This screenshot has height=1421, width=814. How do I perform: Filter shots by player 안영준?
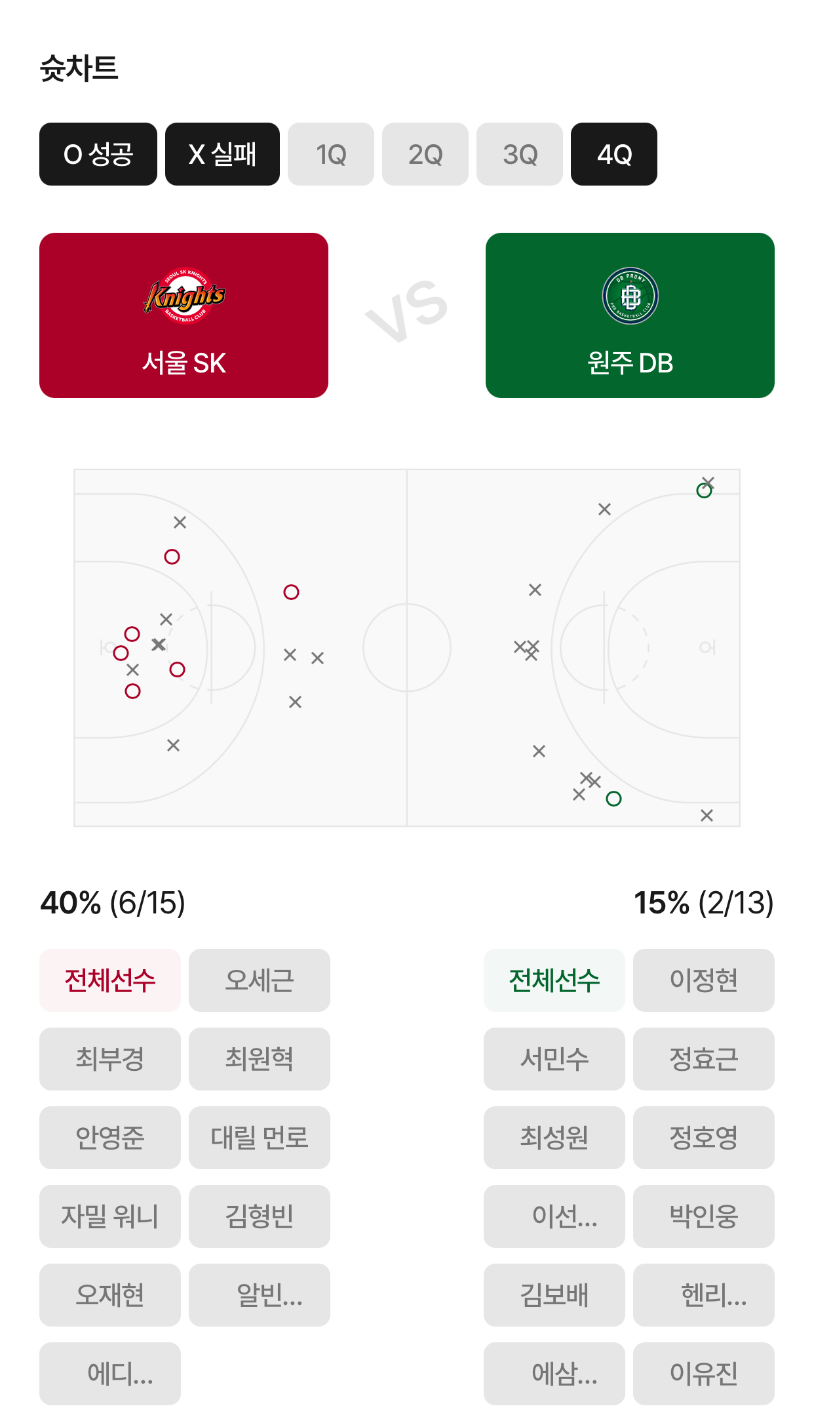pos(110,1138)
